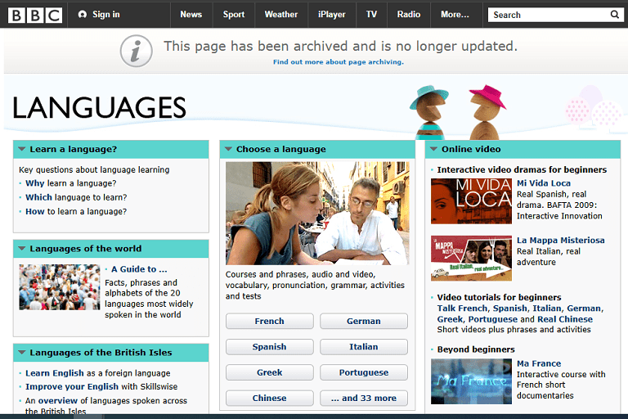
Task: Open Real Chinese video tutorial link
Action: 565,319
